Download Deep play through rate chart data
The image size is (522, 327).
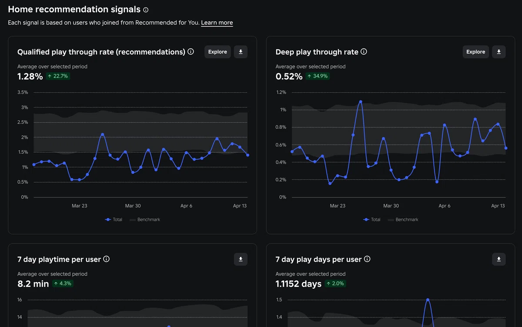point(499,52)
